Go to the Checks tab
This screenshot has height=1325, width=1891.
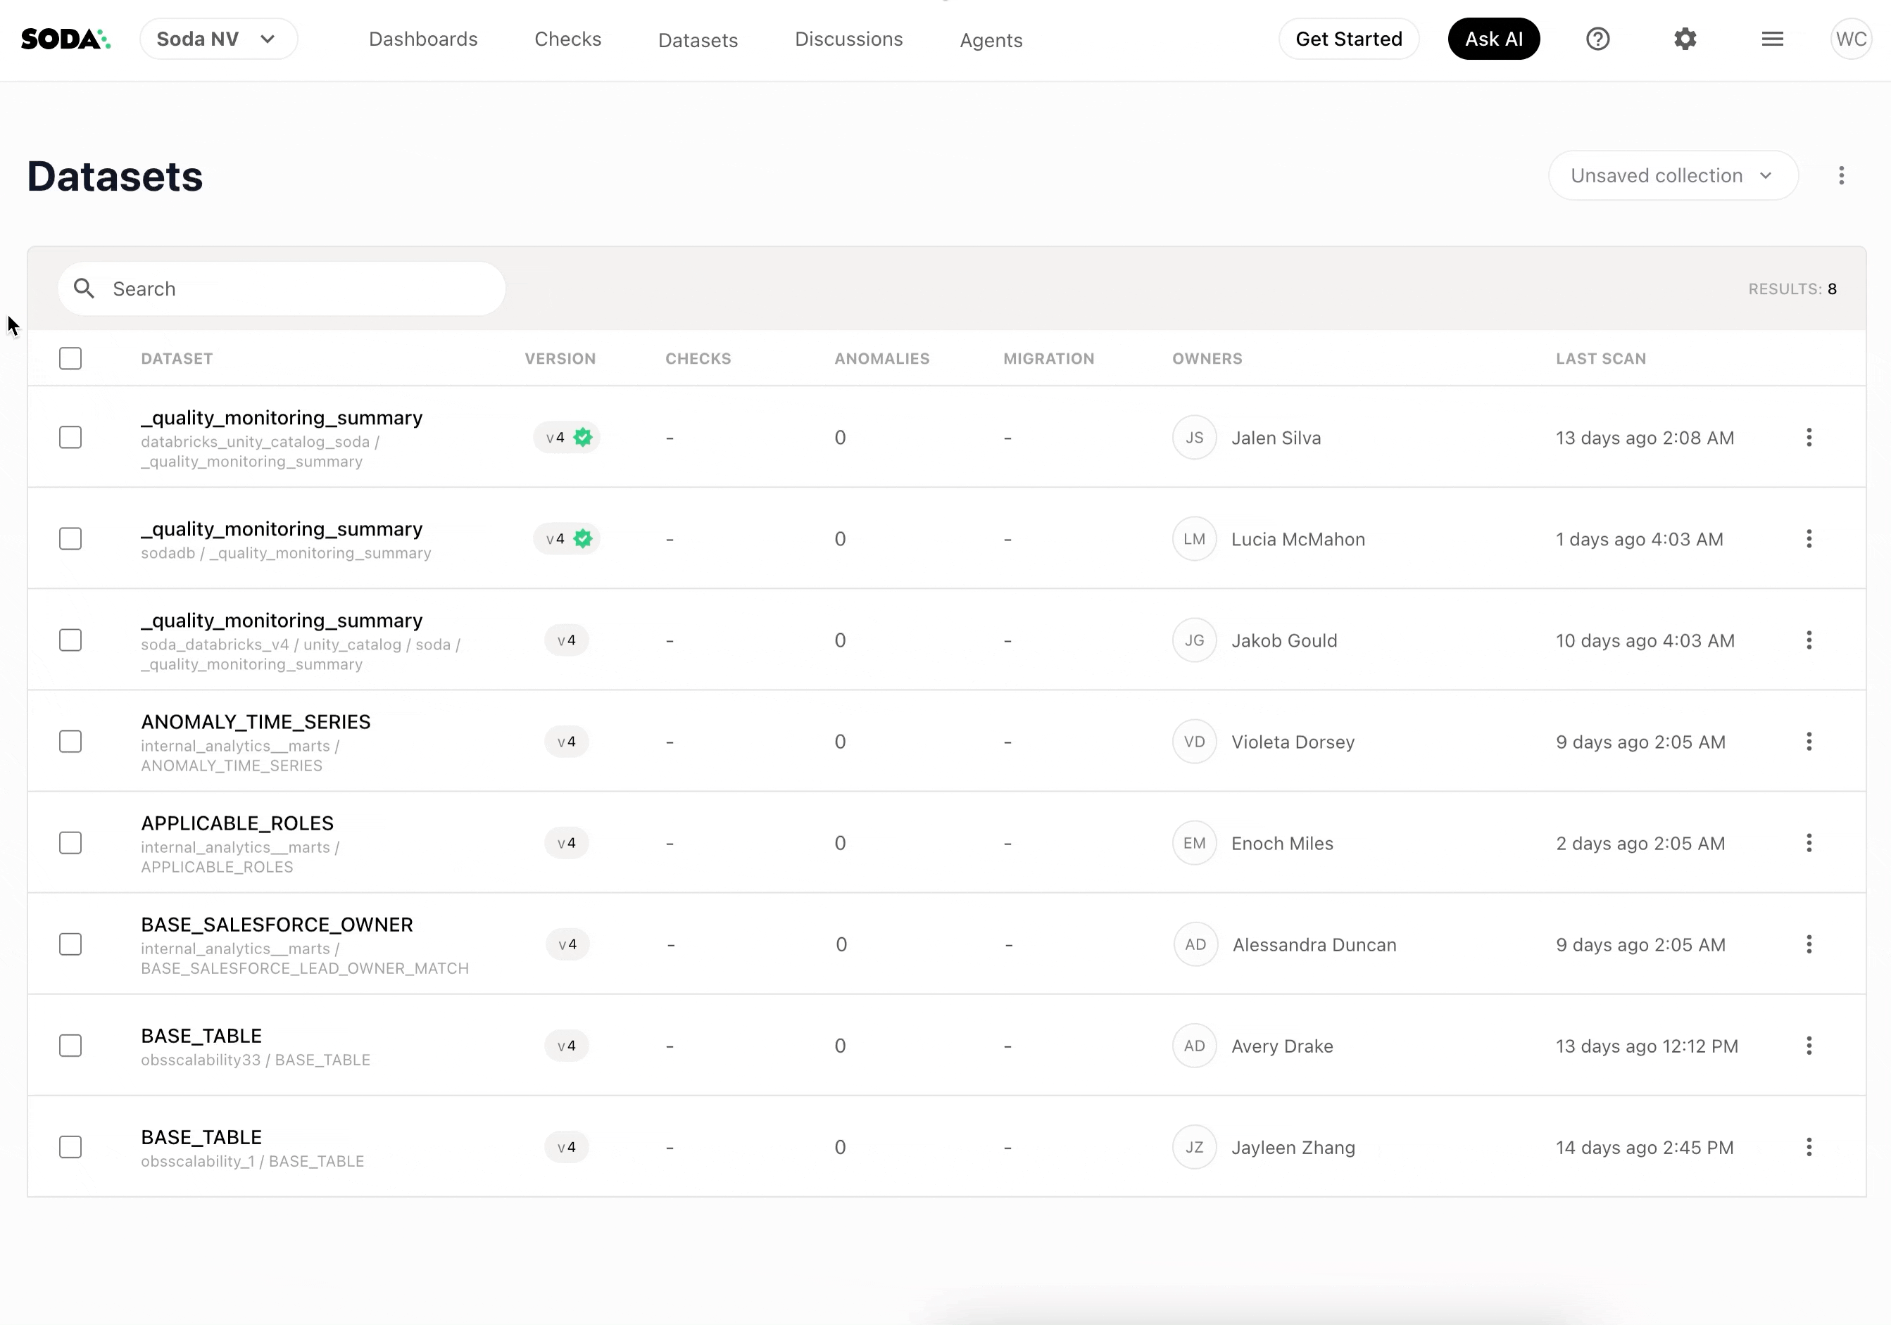(567, 39)
